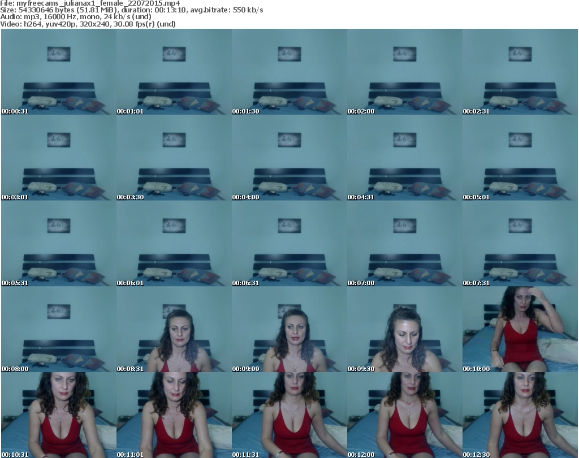Viewport: 579px width, 458px height.
Task: Pick the frame stamped 00:05:31
Action: point(59,243)
